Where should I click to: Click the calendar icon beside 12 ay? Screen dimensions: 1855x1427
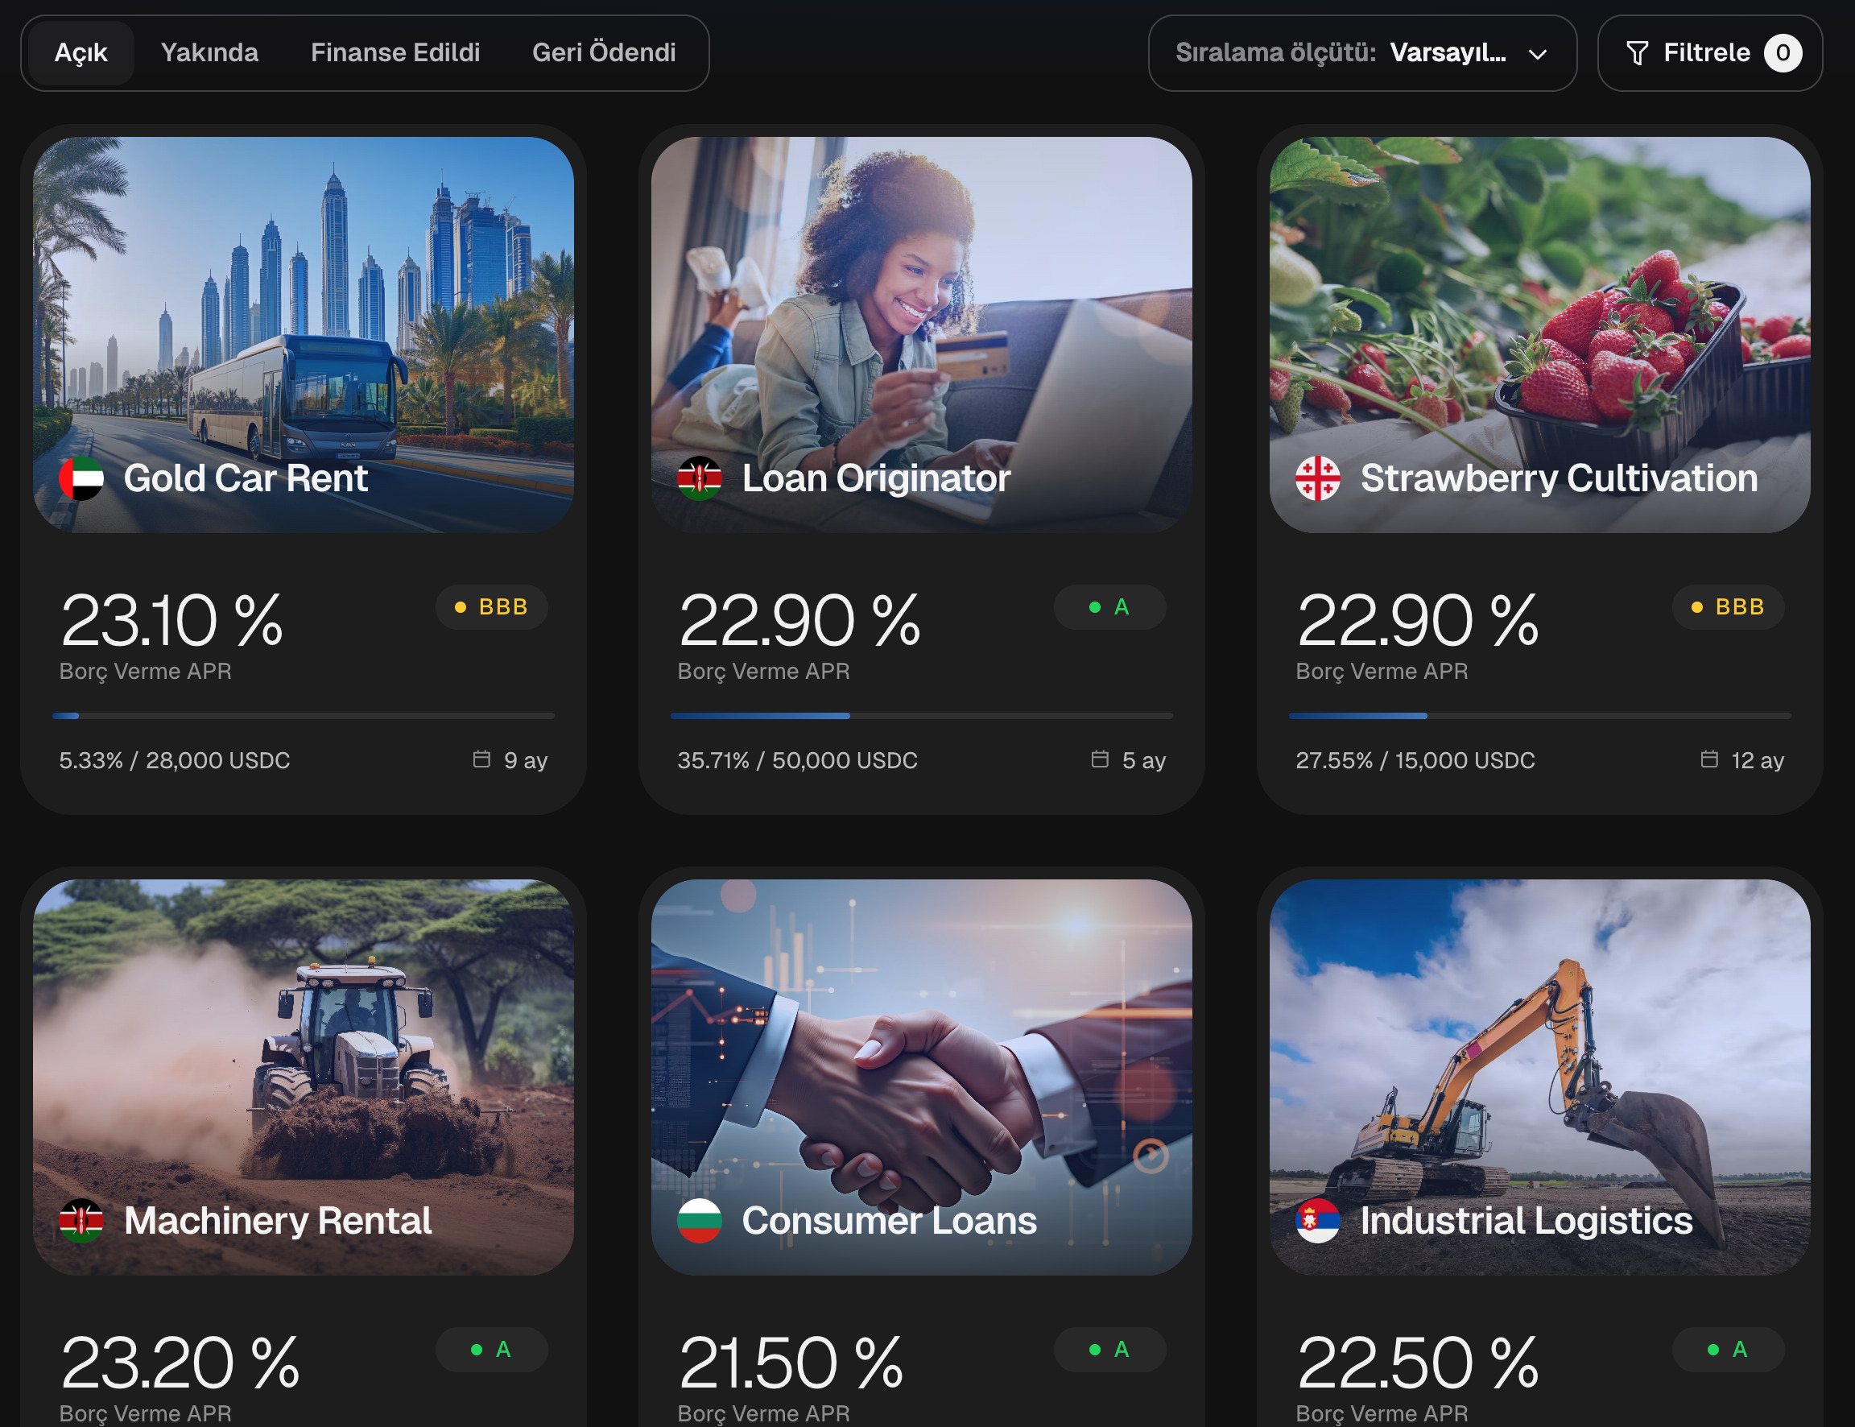coord(1709,759)
